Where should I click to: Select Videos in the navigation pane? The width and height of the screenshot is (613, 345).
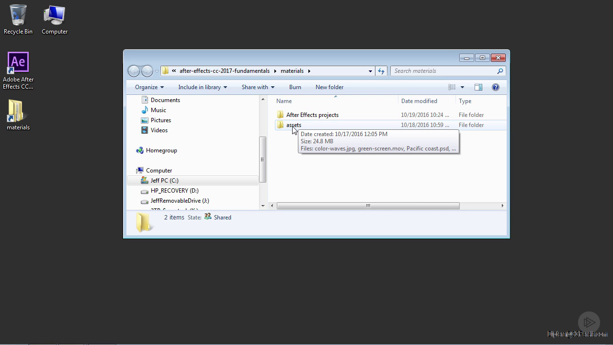tap(159, 130)
